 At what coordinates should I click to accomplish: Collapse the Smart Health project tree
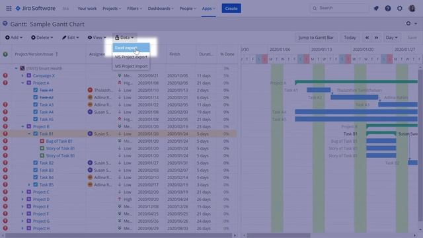point(16,68)
